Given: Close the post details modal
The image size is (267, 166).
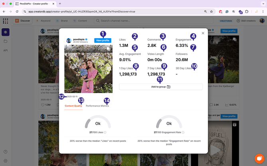Looking at the screenshot, I should [x=203, y=33].
